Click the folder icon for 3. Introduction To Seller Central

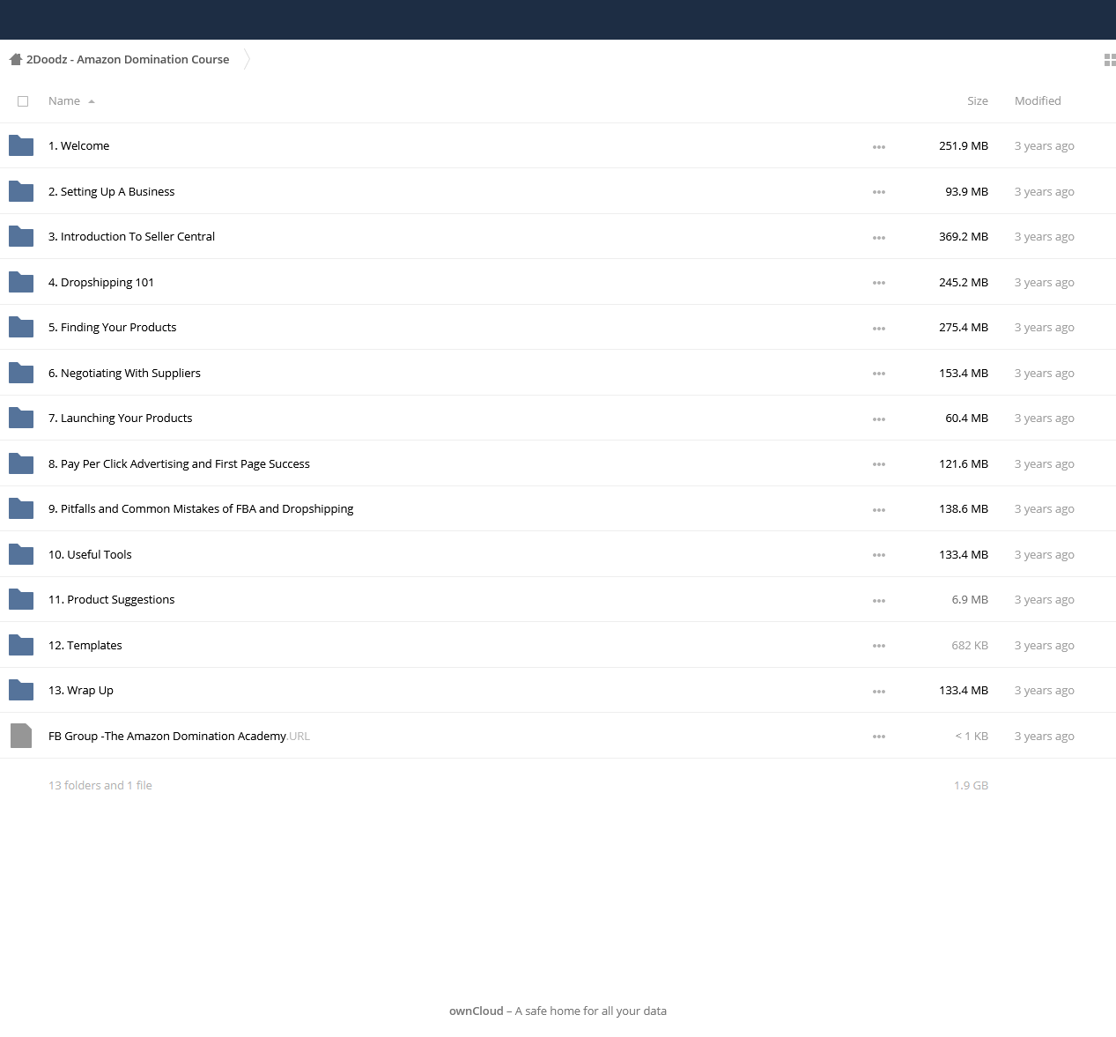point(21,236)
